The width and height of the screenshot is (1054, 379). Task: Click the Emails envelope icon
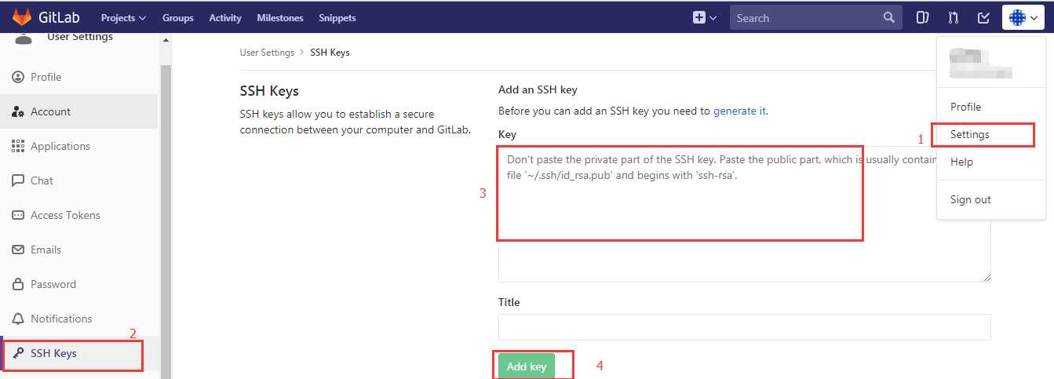pyautogui.click(x=18, y=250)
